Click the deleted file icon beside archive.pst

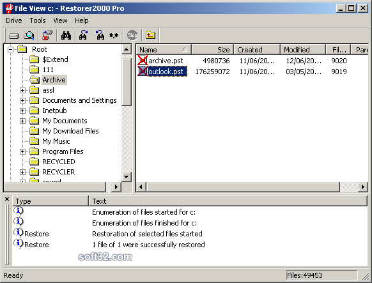[143, 61]
